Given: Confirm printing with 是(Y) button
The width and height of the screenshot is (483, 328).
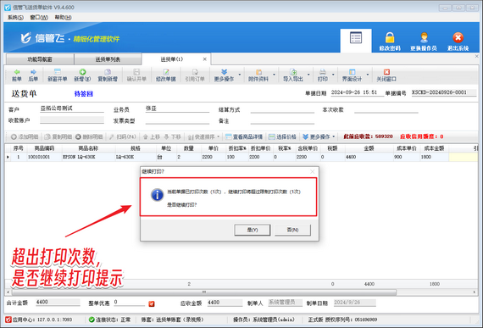Looking at the screenshot, I should pyautogui.click(x=253, y=230).
